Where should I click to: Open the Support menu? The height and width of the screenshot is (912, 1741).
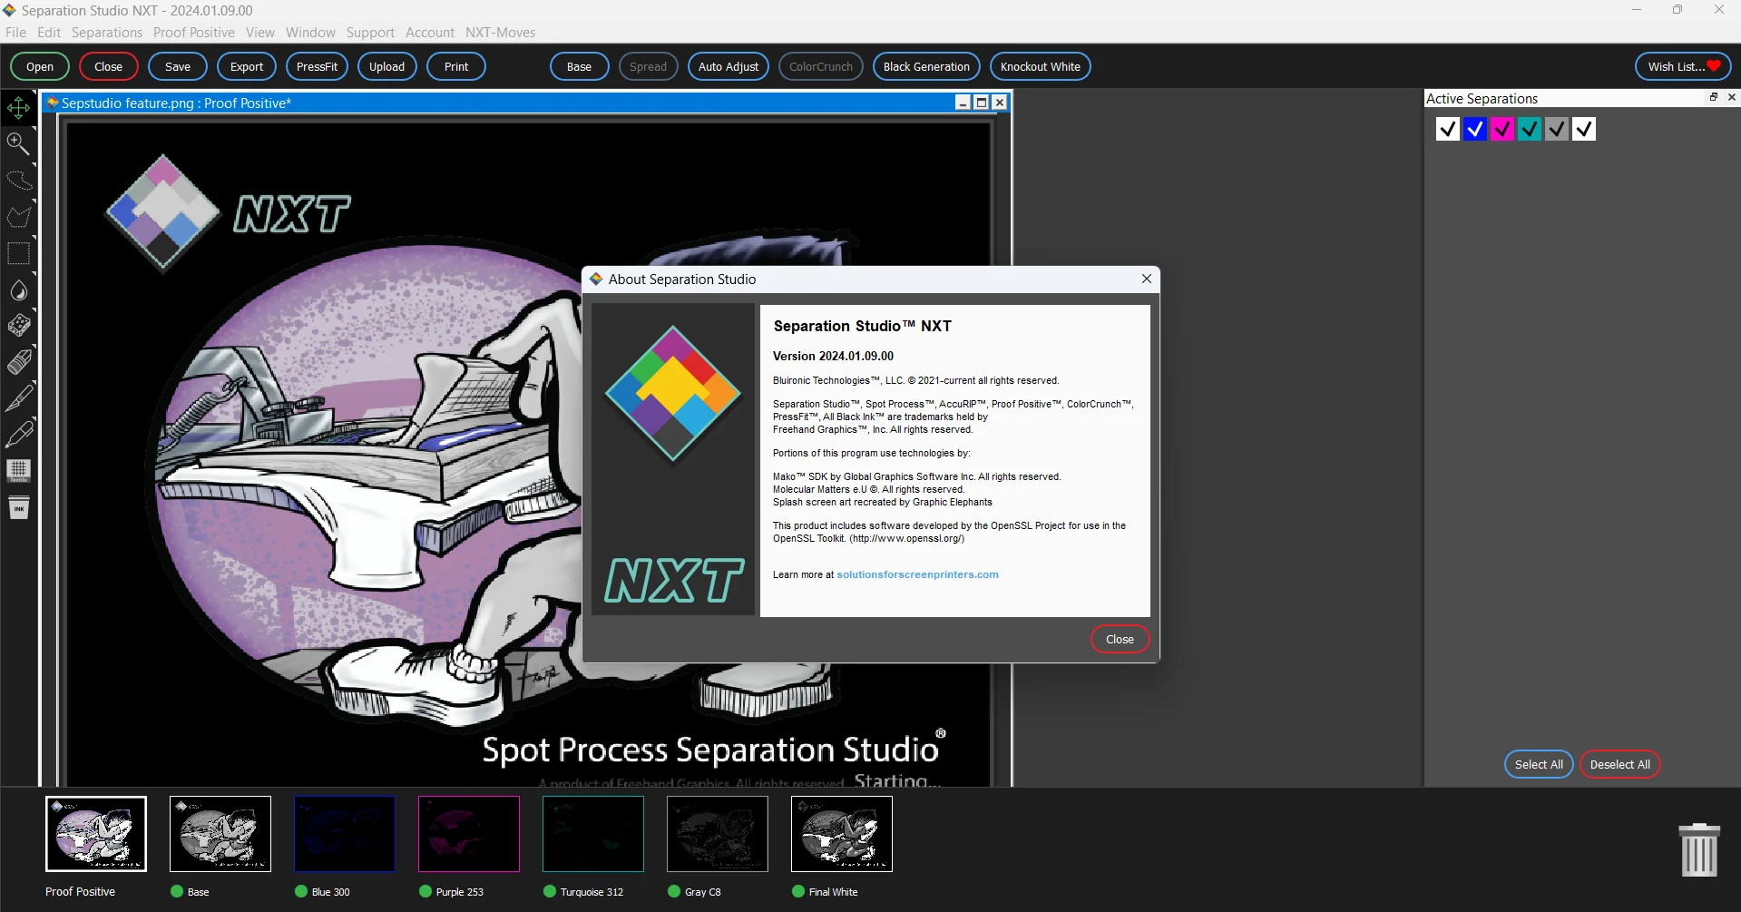pyautogui.click(x=370, y=32)
